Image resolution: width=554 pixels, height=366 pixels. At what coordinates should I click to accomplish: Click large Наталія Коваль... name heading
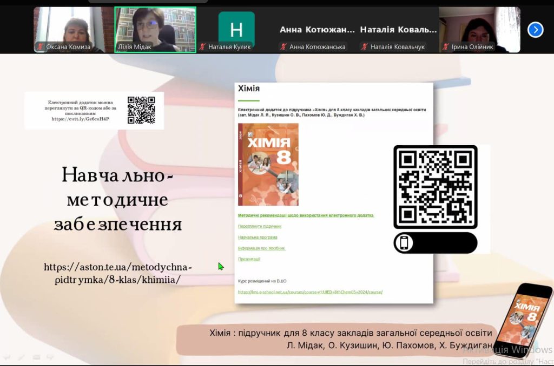[398, 30]
